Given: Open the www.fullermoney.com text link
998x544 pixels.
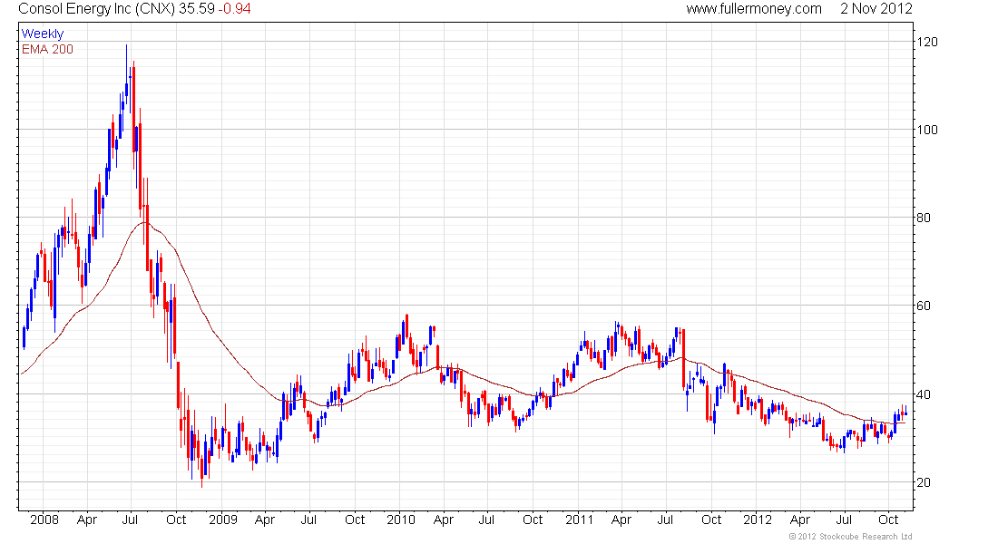Looking at the screenshot, I should click(x=754, y=9).
